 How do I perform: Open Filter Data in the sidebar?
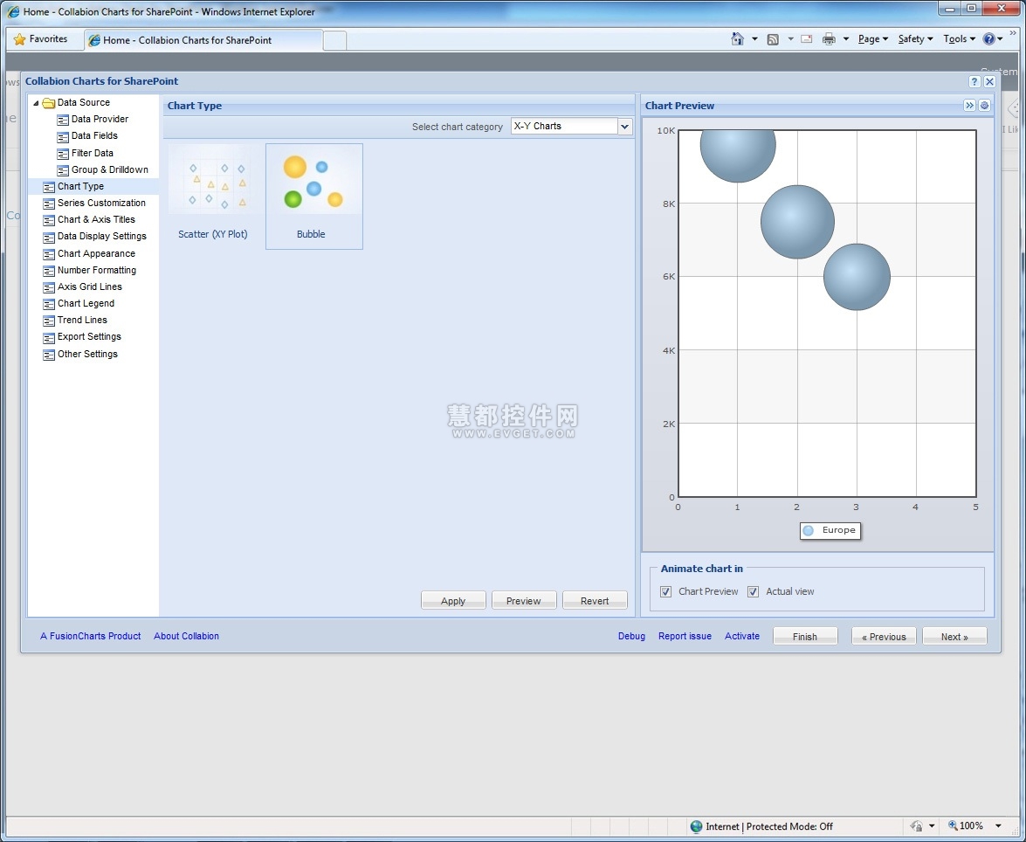(93, 153)
